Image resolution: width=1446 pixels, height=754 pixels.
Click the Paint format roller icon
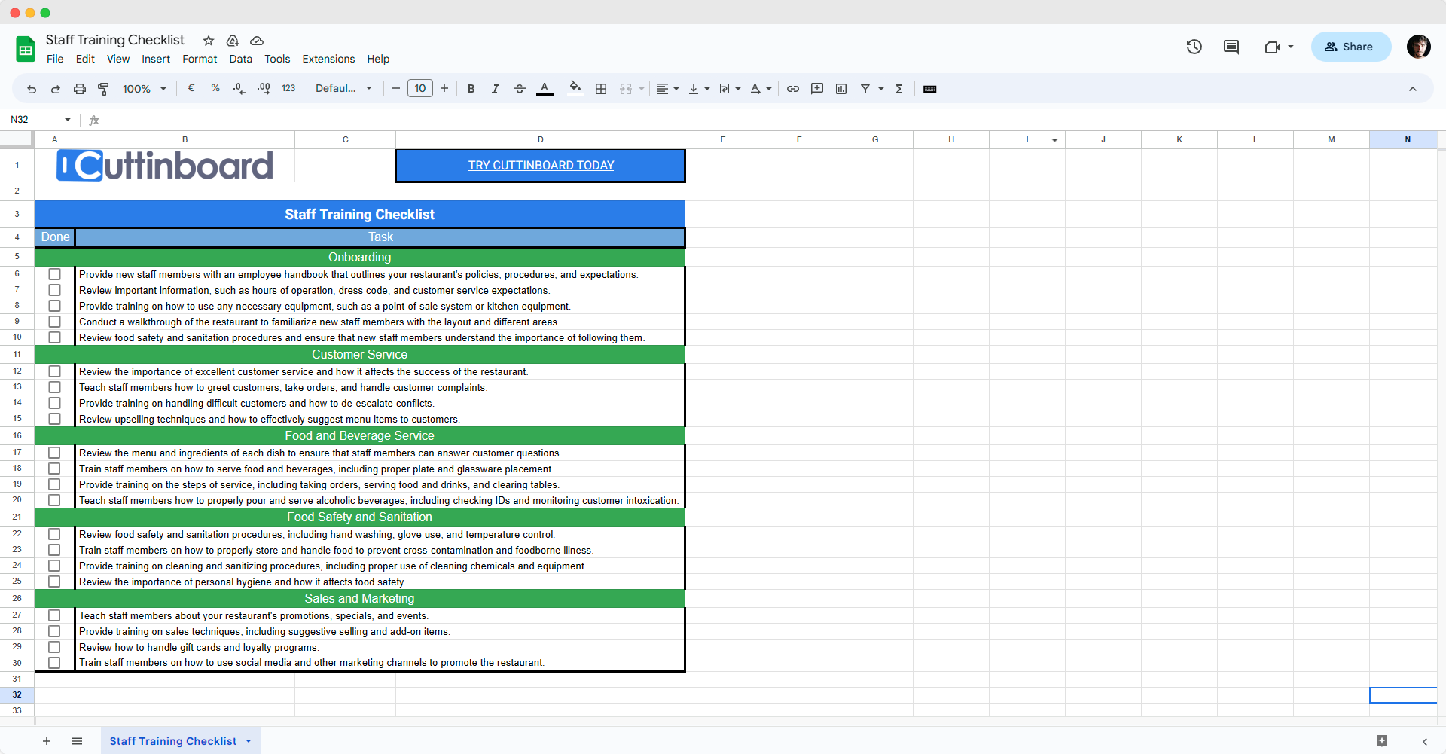click(x=104, y=89)
